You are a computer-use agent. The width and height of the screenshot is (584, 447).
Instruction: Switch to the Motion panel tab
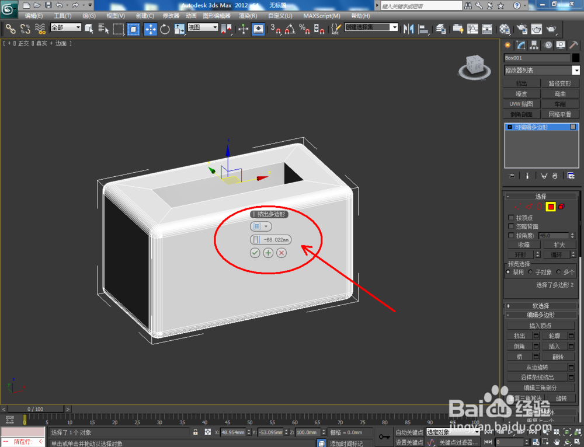548,45
